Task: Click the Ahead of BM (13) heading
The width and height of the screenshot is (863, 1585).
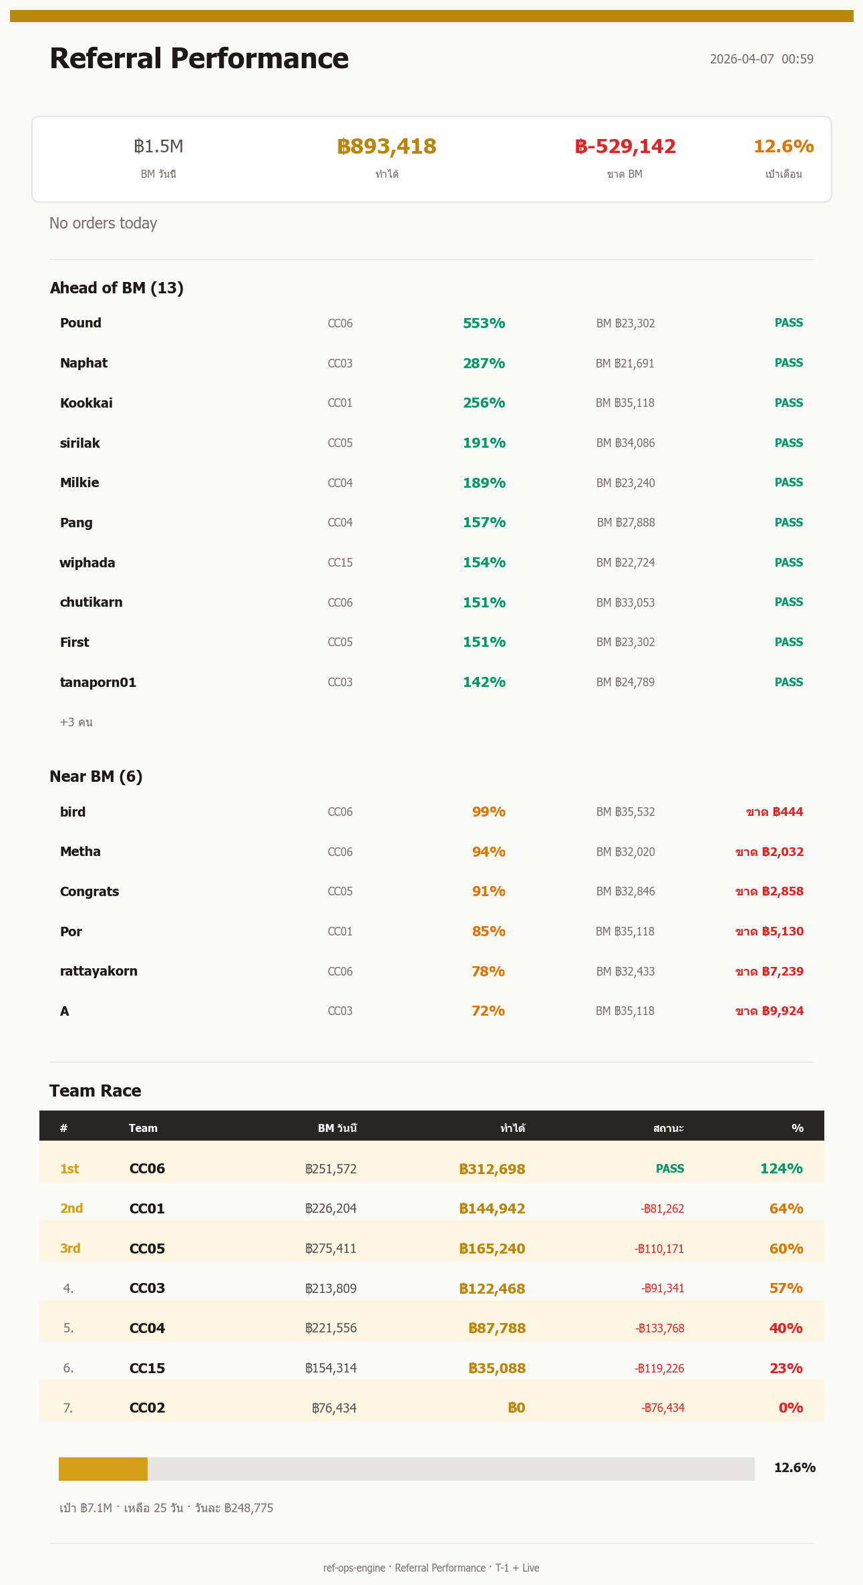Action: pos(116,288)
